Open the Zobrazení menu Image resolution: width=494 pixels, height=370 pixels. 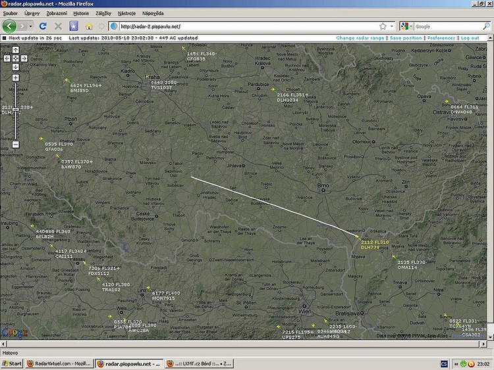[57, 13]
